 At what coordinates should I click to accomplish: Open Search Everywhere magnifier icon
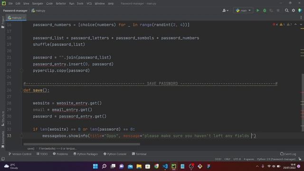(x=286, y=10)
